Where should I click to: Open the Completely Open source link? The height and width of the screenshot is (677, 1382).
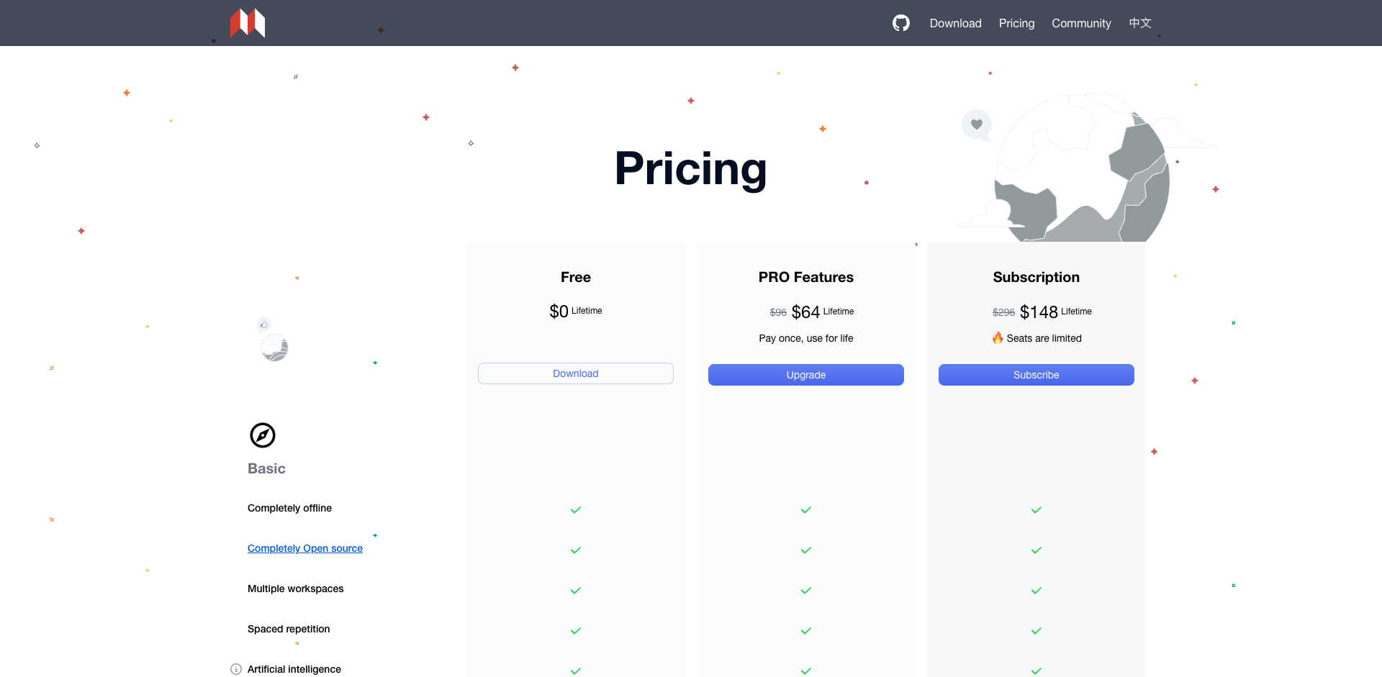point(305,548)
